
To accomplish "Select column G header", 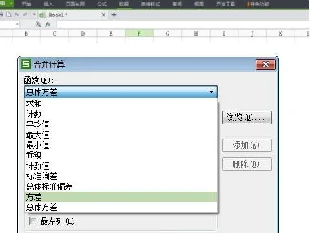I will point(167,34).
